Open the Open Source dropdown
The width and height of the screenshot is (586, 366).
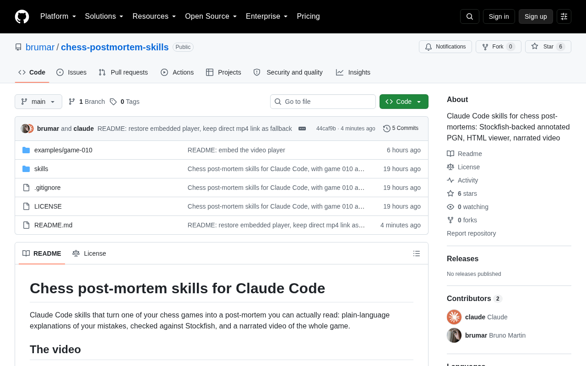pos(211,16)
